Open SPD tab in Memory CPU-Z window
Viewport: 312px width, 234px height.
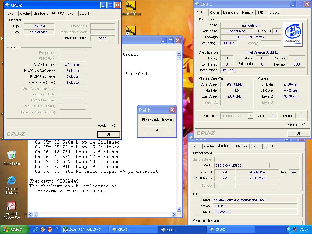[70, 13]
